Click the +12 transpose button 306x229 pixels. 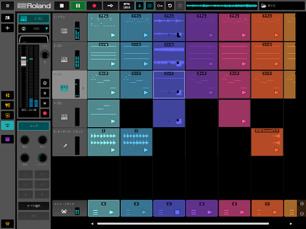[42, 174]
